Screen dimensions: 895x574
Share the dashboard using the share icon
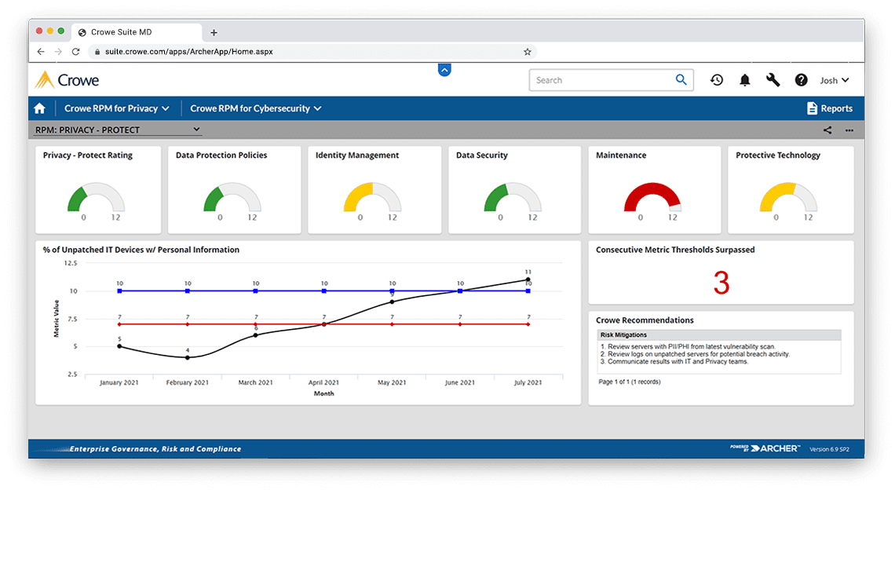click(826, 130)
